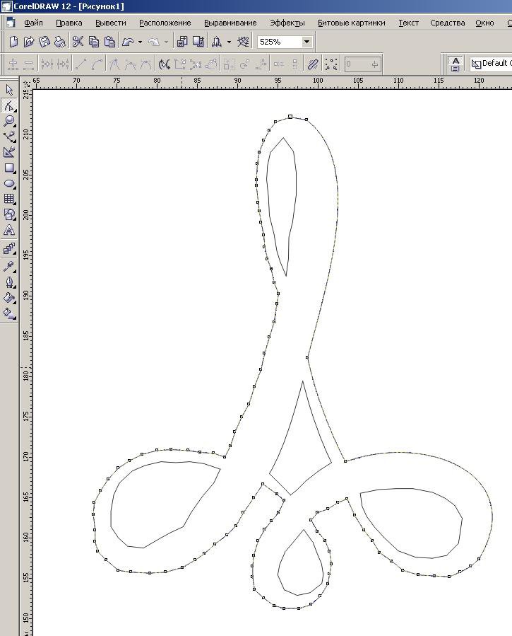
Task: Select the Rectangle tool
Action: (x=9, y=168)
